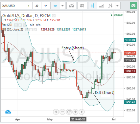Click the BB value 1267.6619

pyautogui.click(x=79, y=30)
